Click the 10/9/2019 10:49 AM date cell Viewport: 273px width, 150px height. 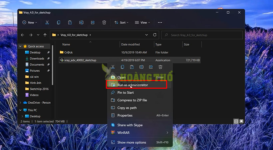pos(134,52)
